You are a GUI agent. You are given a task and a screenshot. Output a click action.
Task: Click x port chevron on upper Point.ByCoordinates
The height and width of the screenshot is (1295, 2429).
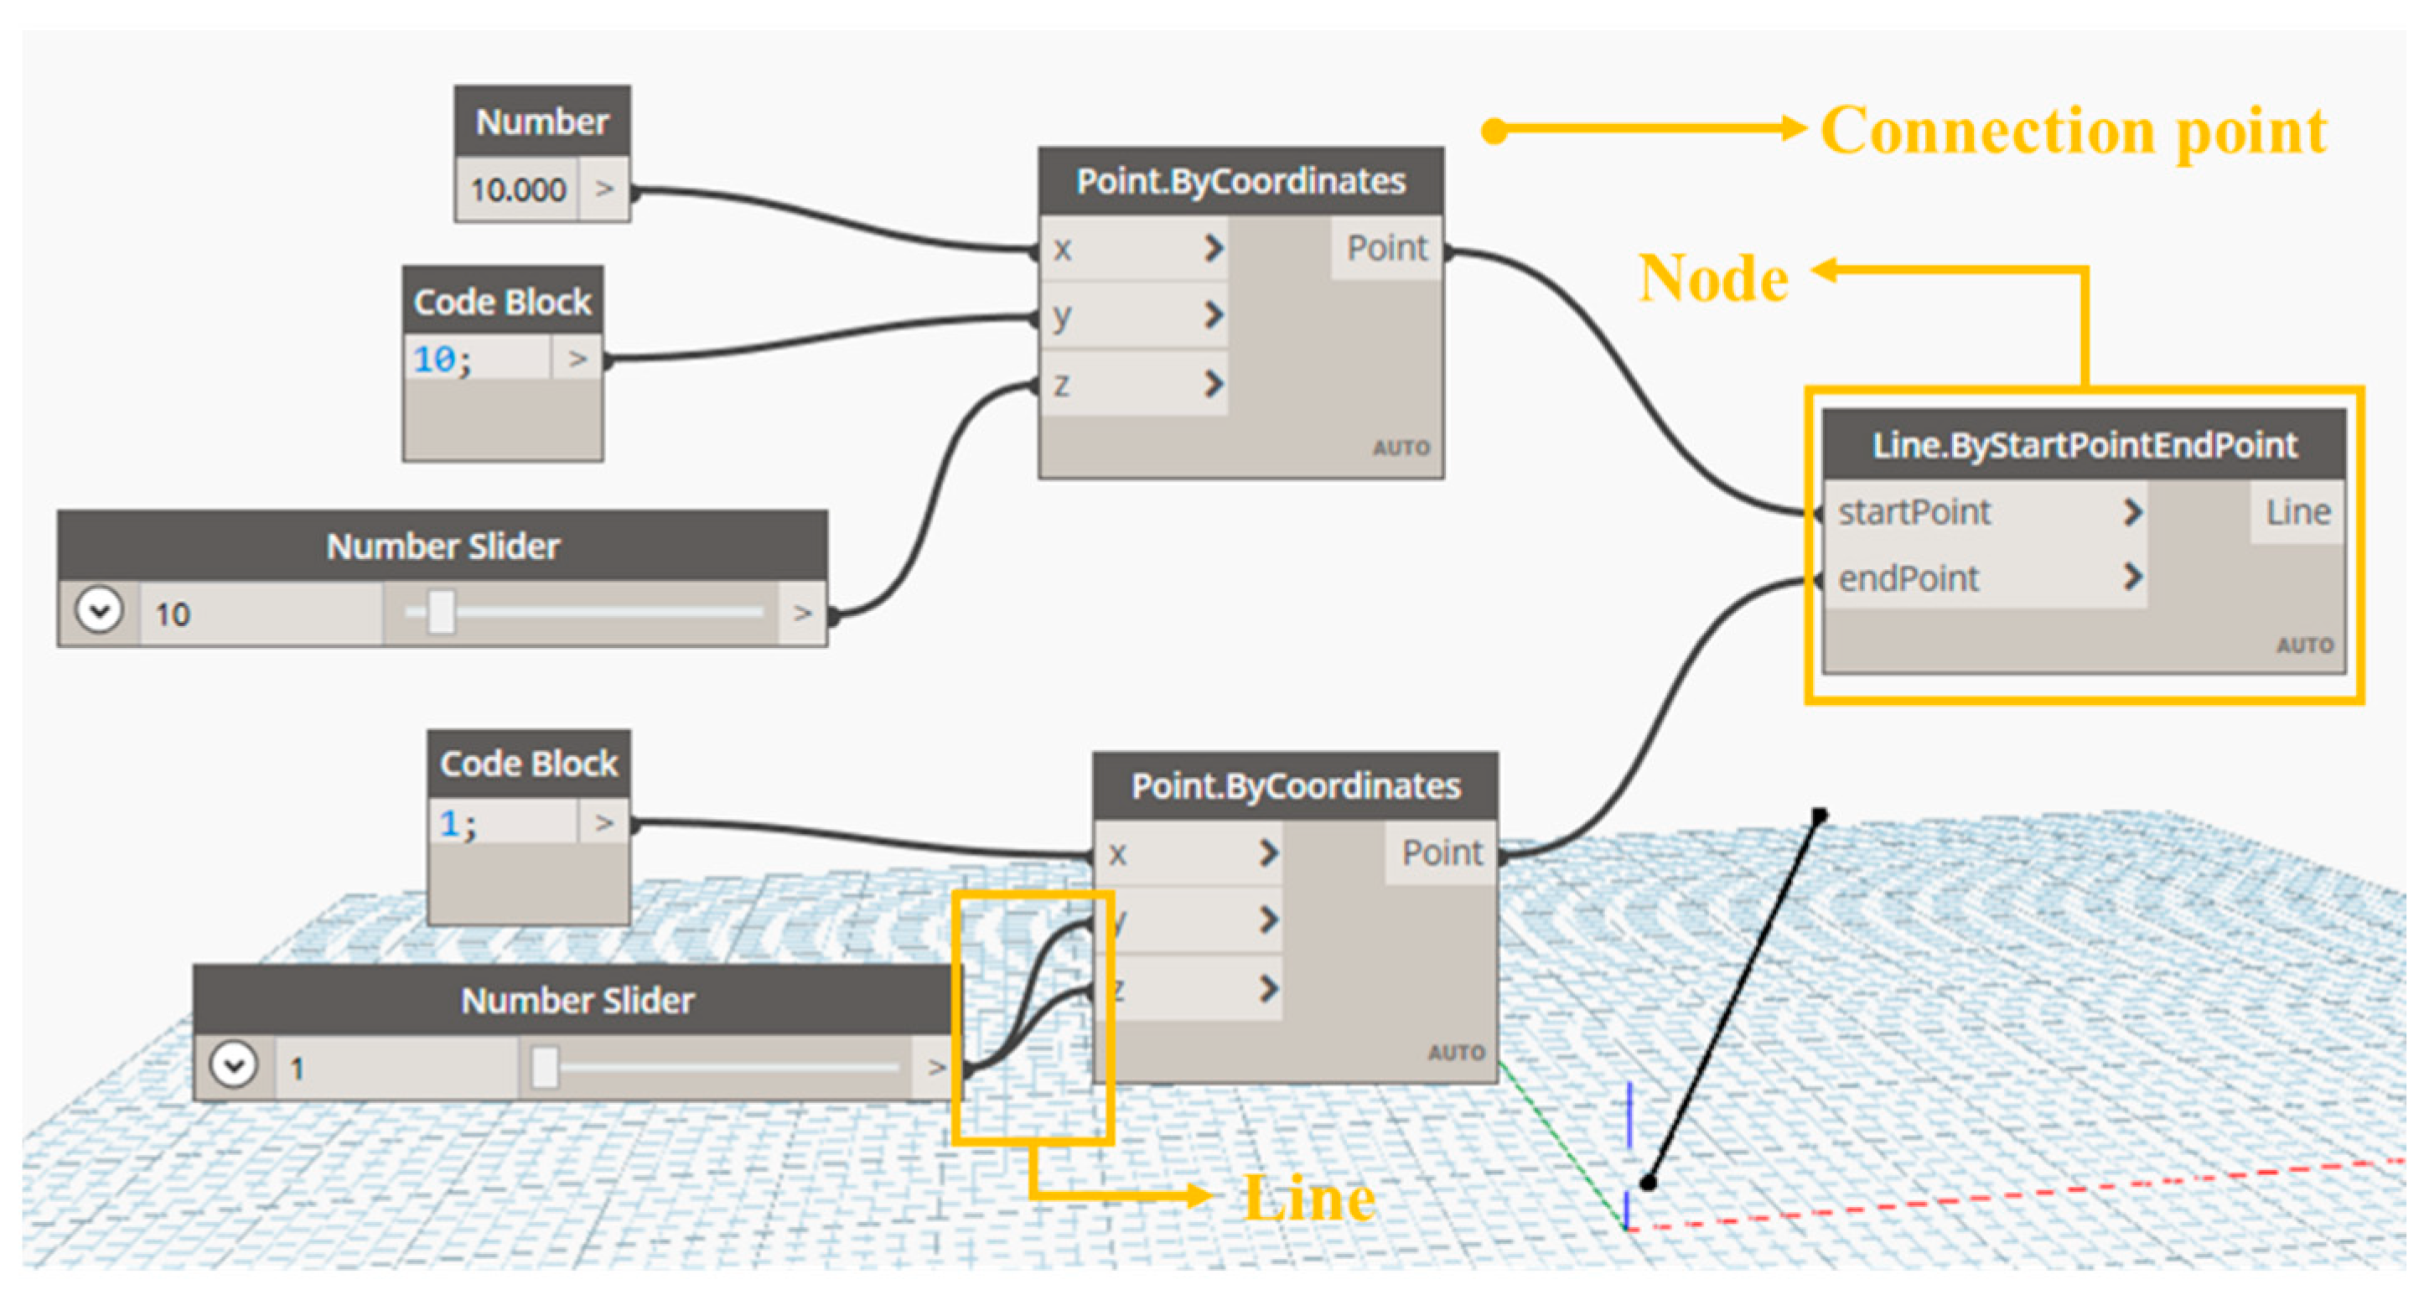1214,248
